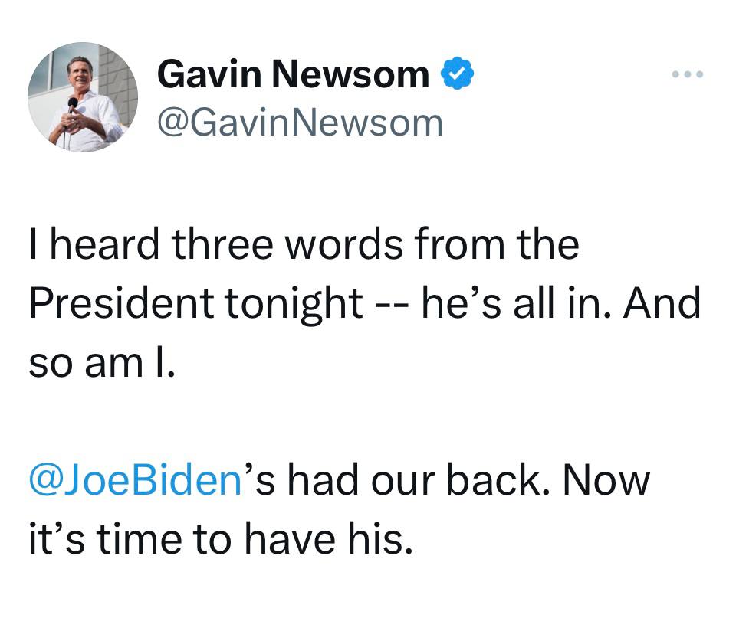736x618 pixels.
Task: Follow the @JoeBiden mention link
Action: (134, 480)
